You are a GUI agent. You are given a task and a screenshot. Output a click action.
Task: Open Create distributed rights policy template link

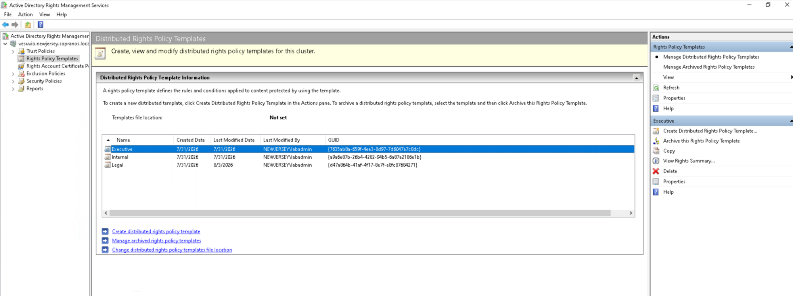pyautogui.click(x=156, y=231)
